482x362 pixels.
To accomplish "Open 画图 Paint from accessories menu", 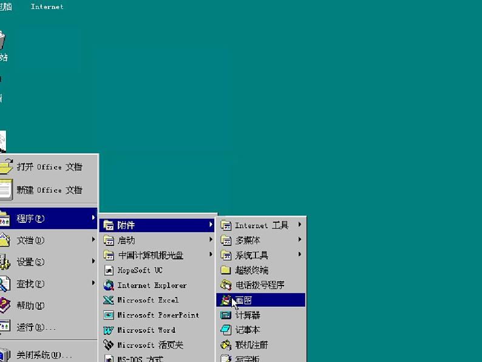I will coord(260,300).
